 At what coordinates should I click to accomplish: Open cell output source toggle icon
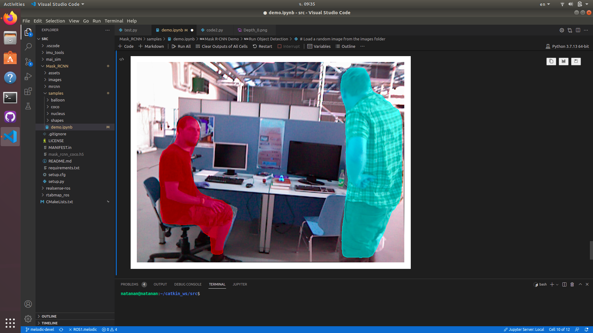coord(122,59)
